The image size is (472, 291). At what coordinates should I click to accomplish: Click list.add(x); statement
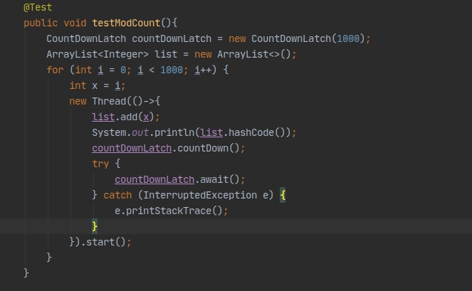coord(126,117)
